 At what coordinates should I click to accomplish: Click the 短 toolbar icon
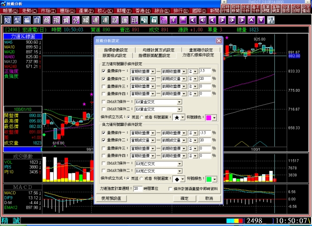pyautogui.click(x=7, y=20)
